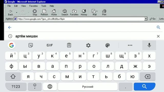Remove the suggestion with the X icon
The height and width of the screenshot is (92, 164).
click(x=158, y=36)
